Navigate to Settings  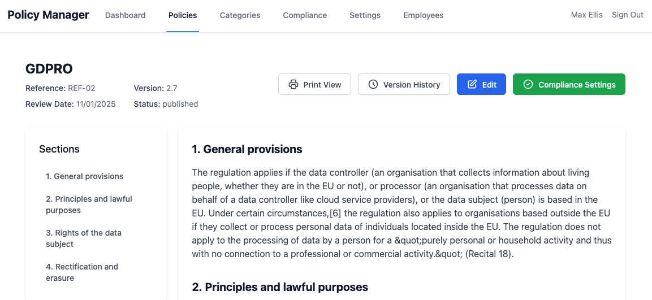[365, 15]
